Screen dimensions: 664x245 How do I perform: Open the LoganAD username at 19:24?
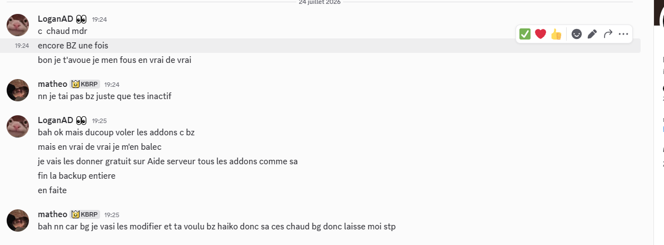click(56, 19)
